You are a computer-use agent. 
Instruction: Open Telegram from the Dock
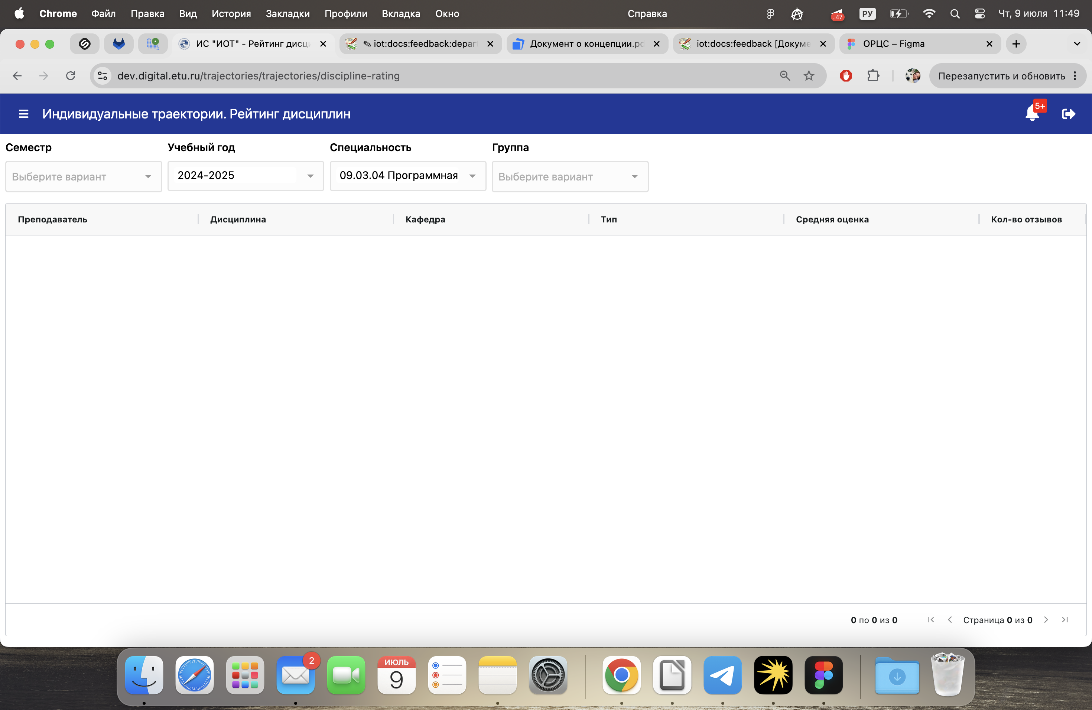coord(722,675)
